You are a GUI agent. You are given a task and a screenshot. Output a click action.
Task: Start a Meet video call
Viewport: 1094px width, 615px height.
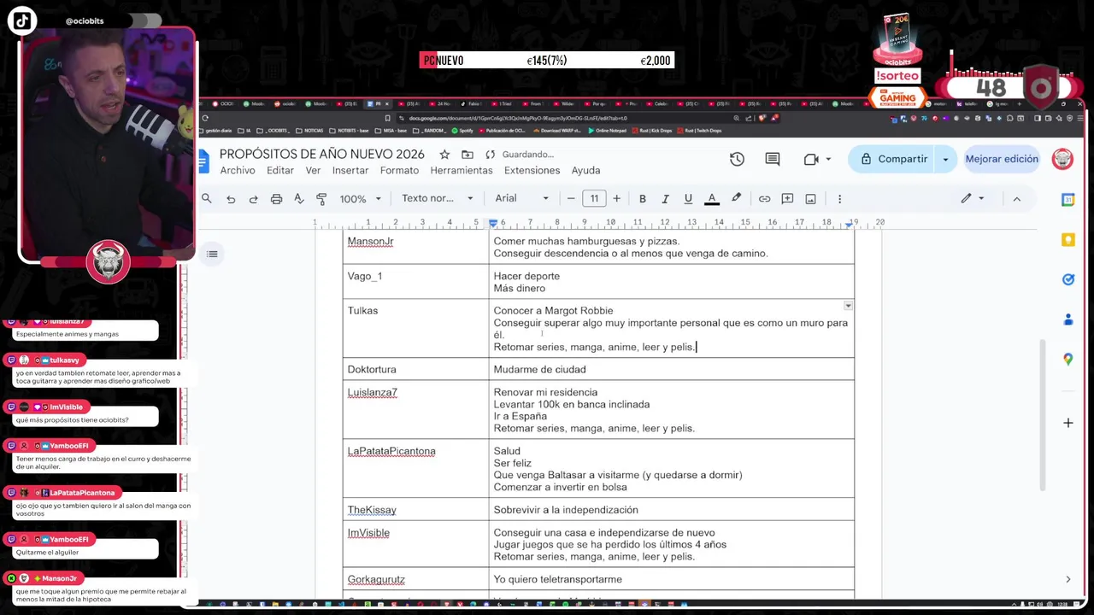pyautogui.click(x=811, y=159)
